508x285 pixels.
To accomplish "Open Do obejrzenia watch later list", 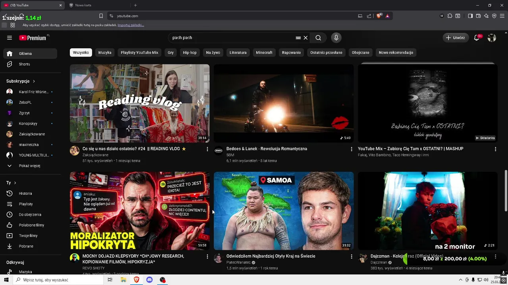I will [x=30, y=215].
